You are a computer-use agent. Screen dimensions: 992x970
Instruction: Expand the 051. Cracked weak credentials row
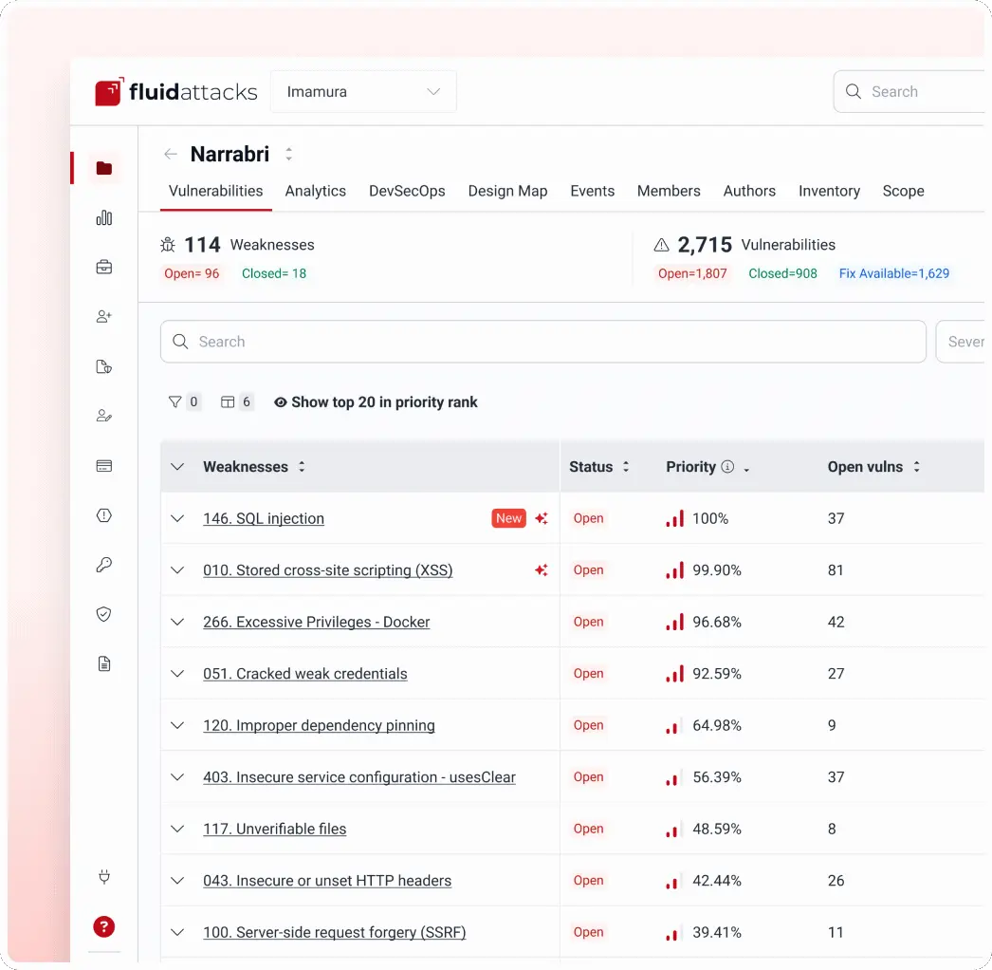point(177,674)
